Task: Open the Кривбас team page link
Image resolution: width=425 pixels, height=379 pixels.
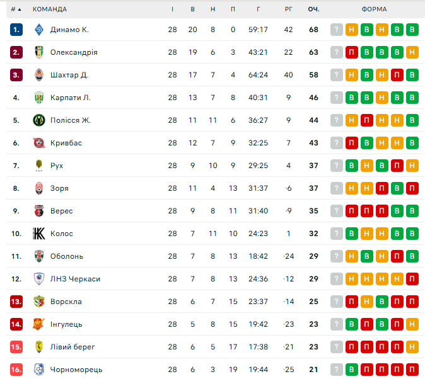Action: [66, 143]
